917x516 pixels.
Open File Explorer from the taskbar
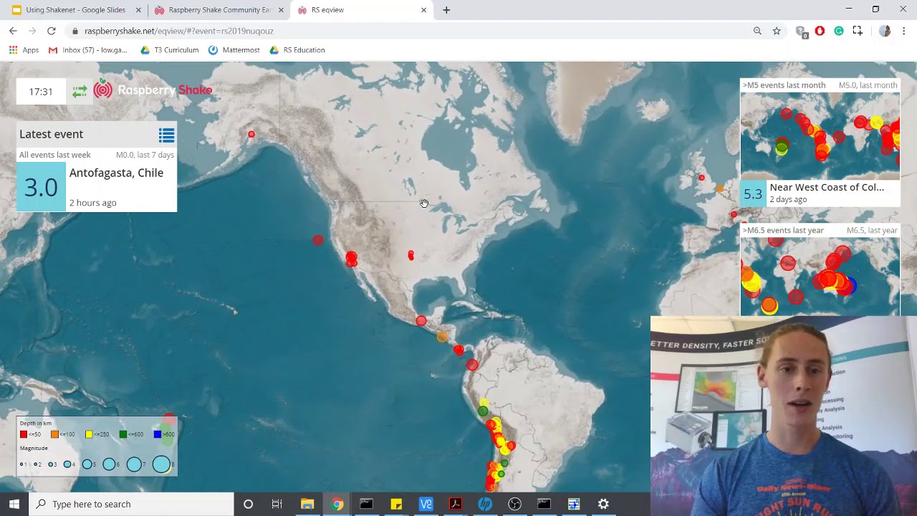[x=307, y=504]
